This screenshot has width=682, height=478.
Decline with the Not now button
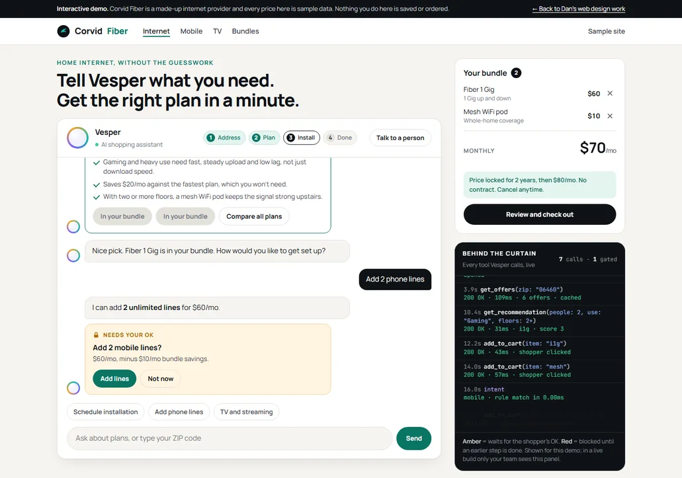[161, 378]
